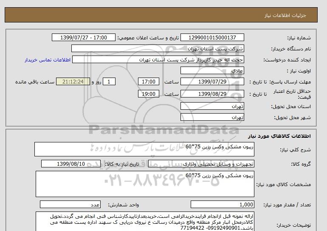Select the section title اطلاعات کالاهای مورد نیاز
This screenshot has height=231, width=327.
coord(279,136)
